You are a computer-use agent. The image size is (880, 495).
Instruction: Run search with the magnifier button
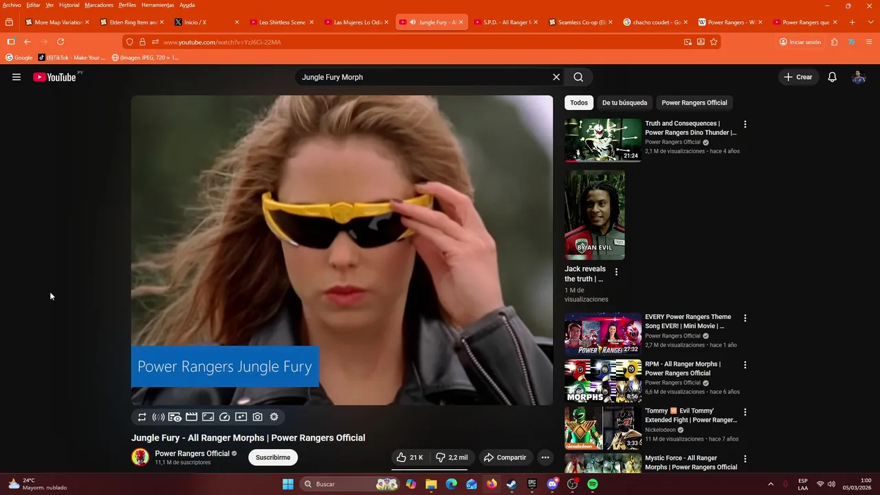[x=578, y=77]
